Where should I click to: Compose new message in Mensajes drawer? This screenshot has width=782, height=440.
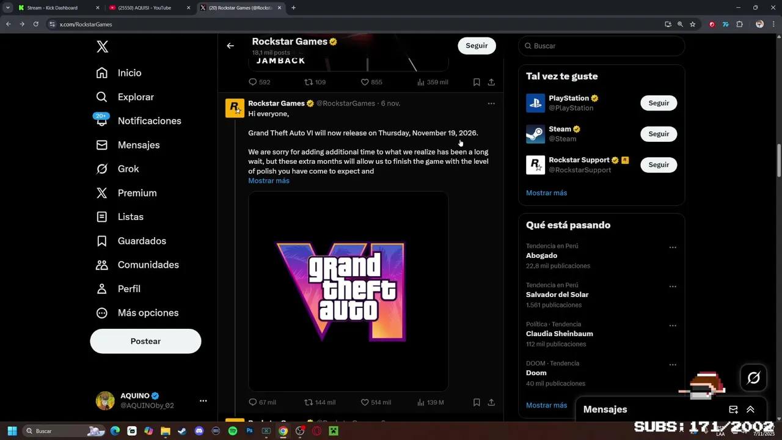tap(733, 409)
